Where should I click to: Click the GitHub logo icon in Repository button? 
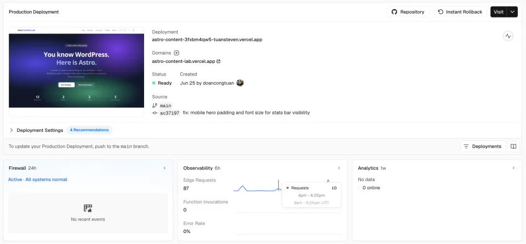click(x=395, y=11)
